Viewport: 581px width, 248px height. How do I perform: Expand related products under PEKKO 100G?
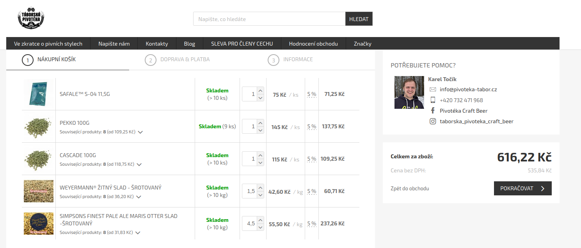(x=140, y=132)
